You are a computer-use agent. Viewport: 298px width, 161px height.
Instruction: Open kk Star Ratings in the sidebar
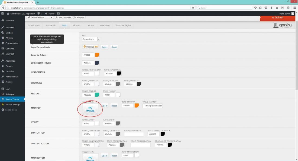(x=12, y=105)
